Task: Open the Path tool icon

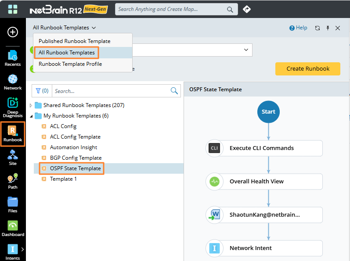Action: click(13, 181)
